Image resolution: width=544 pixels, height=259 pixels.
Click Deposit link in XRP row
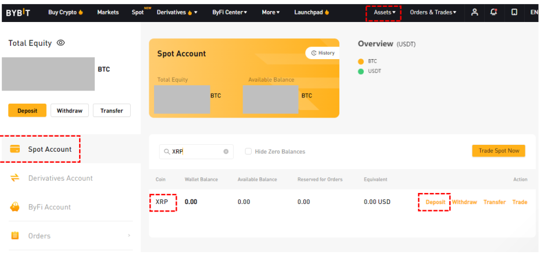point(435,202)
